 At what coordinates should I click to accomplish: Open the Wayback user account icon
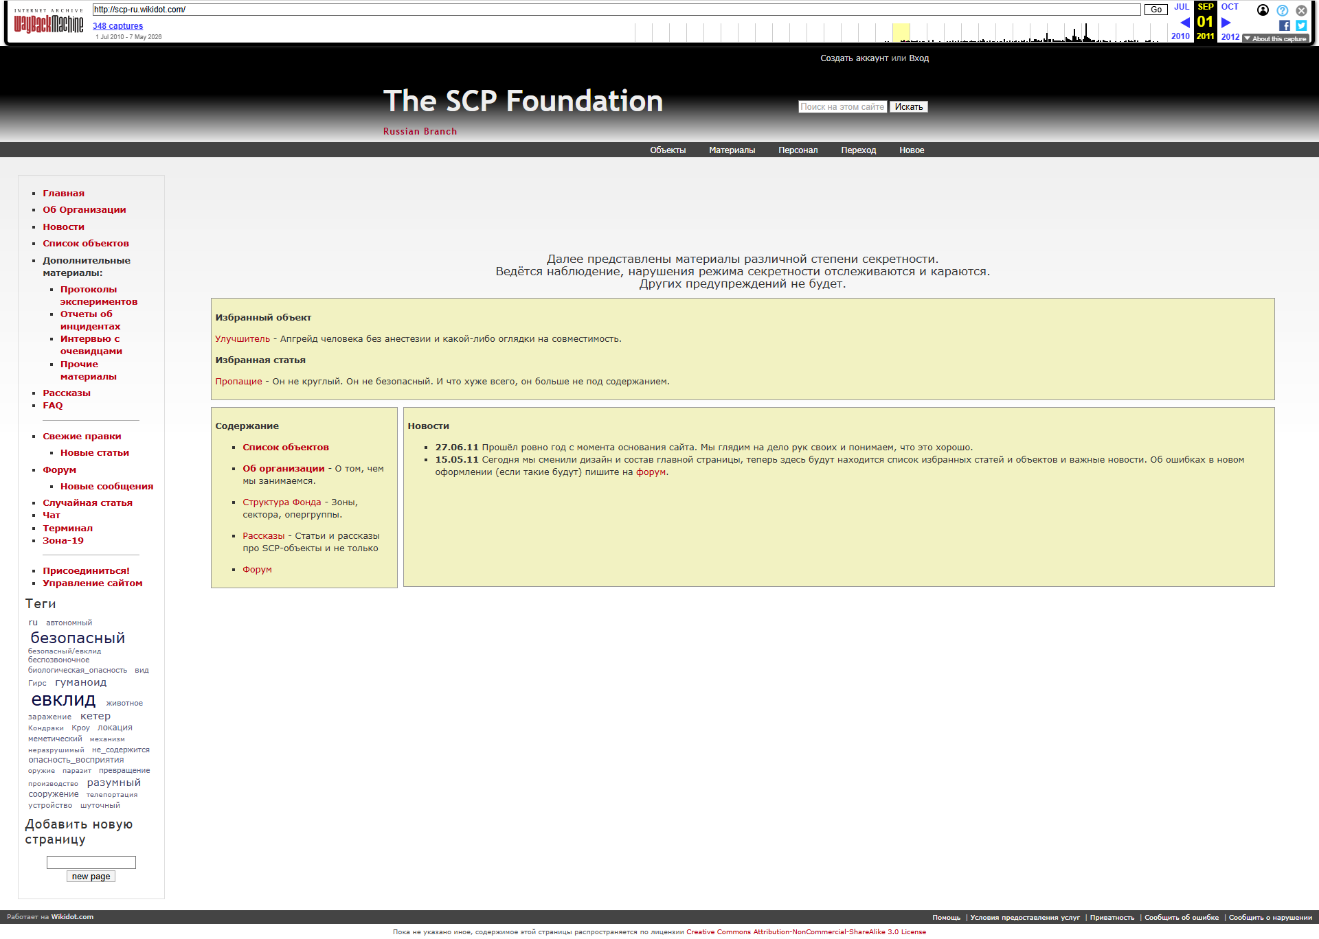tap(1263, 10)
